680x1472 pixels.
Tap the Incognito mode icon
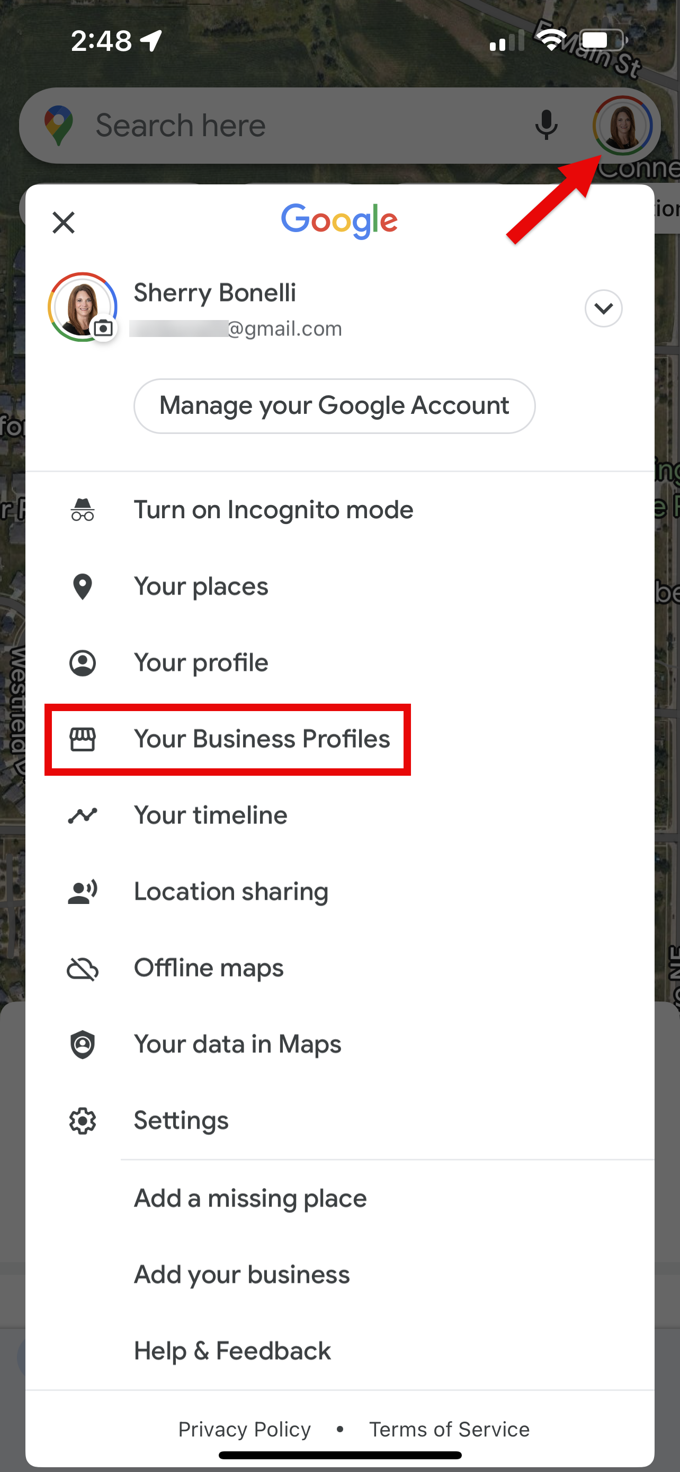pos(82,510)
